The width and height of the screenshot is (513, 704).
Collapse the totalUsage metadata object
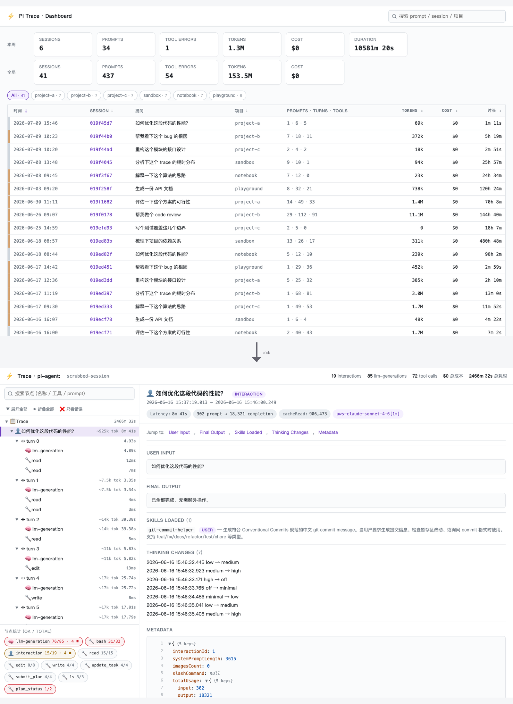pyautogui.click(x=206, y=681)
